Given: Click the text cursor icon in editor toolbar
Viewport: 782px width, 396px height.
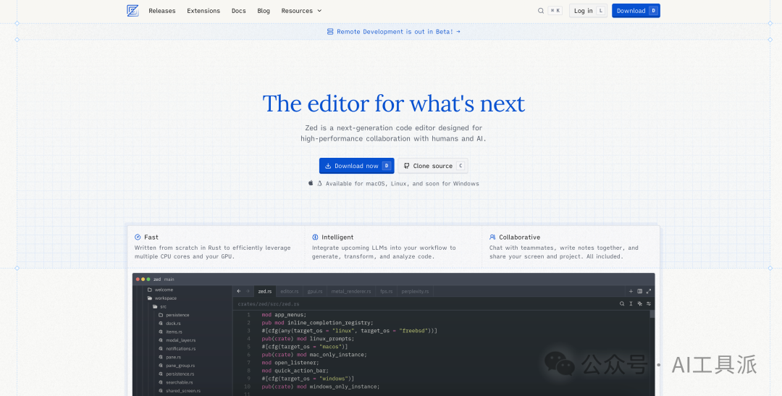Looking at the screenshot, I should [631, 303].
